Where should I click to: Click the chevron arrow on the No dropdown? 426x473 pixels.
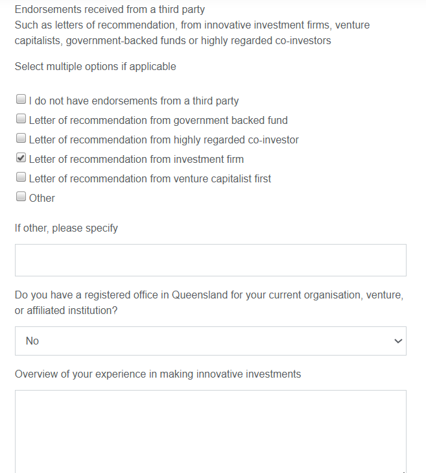point(398,341)
